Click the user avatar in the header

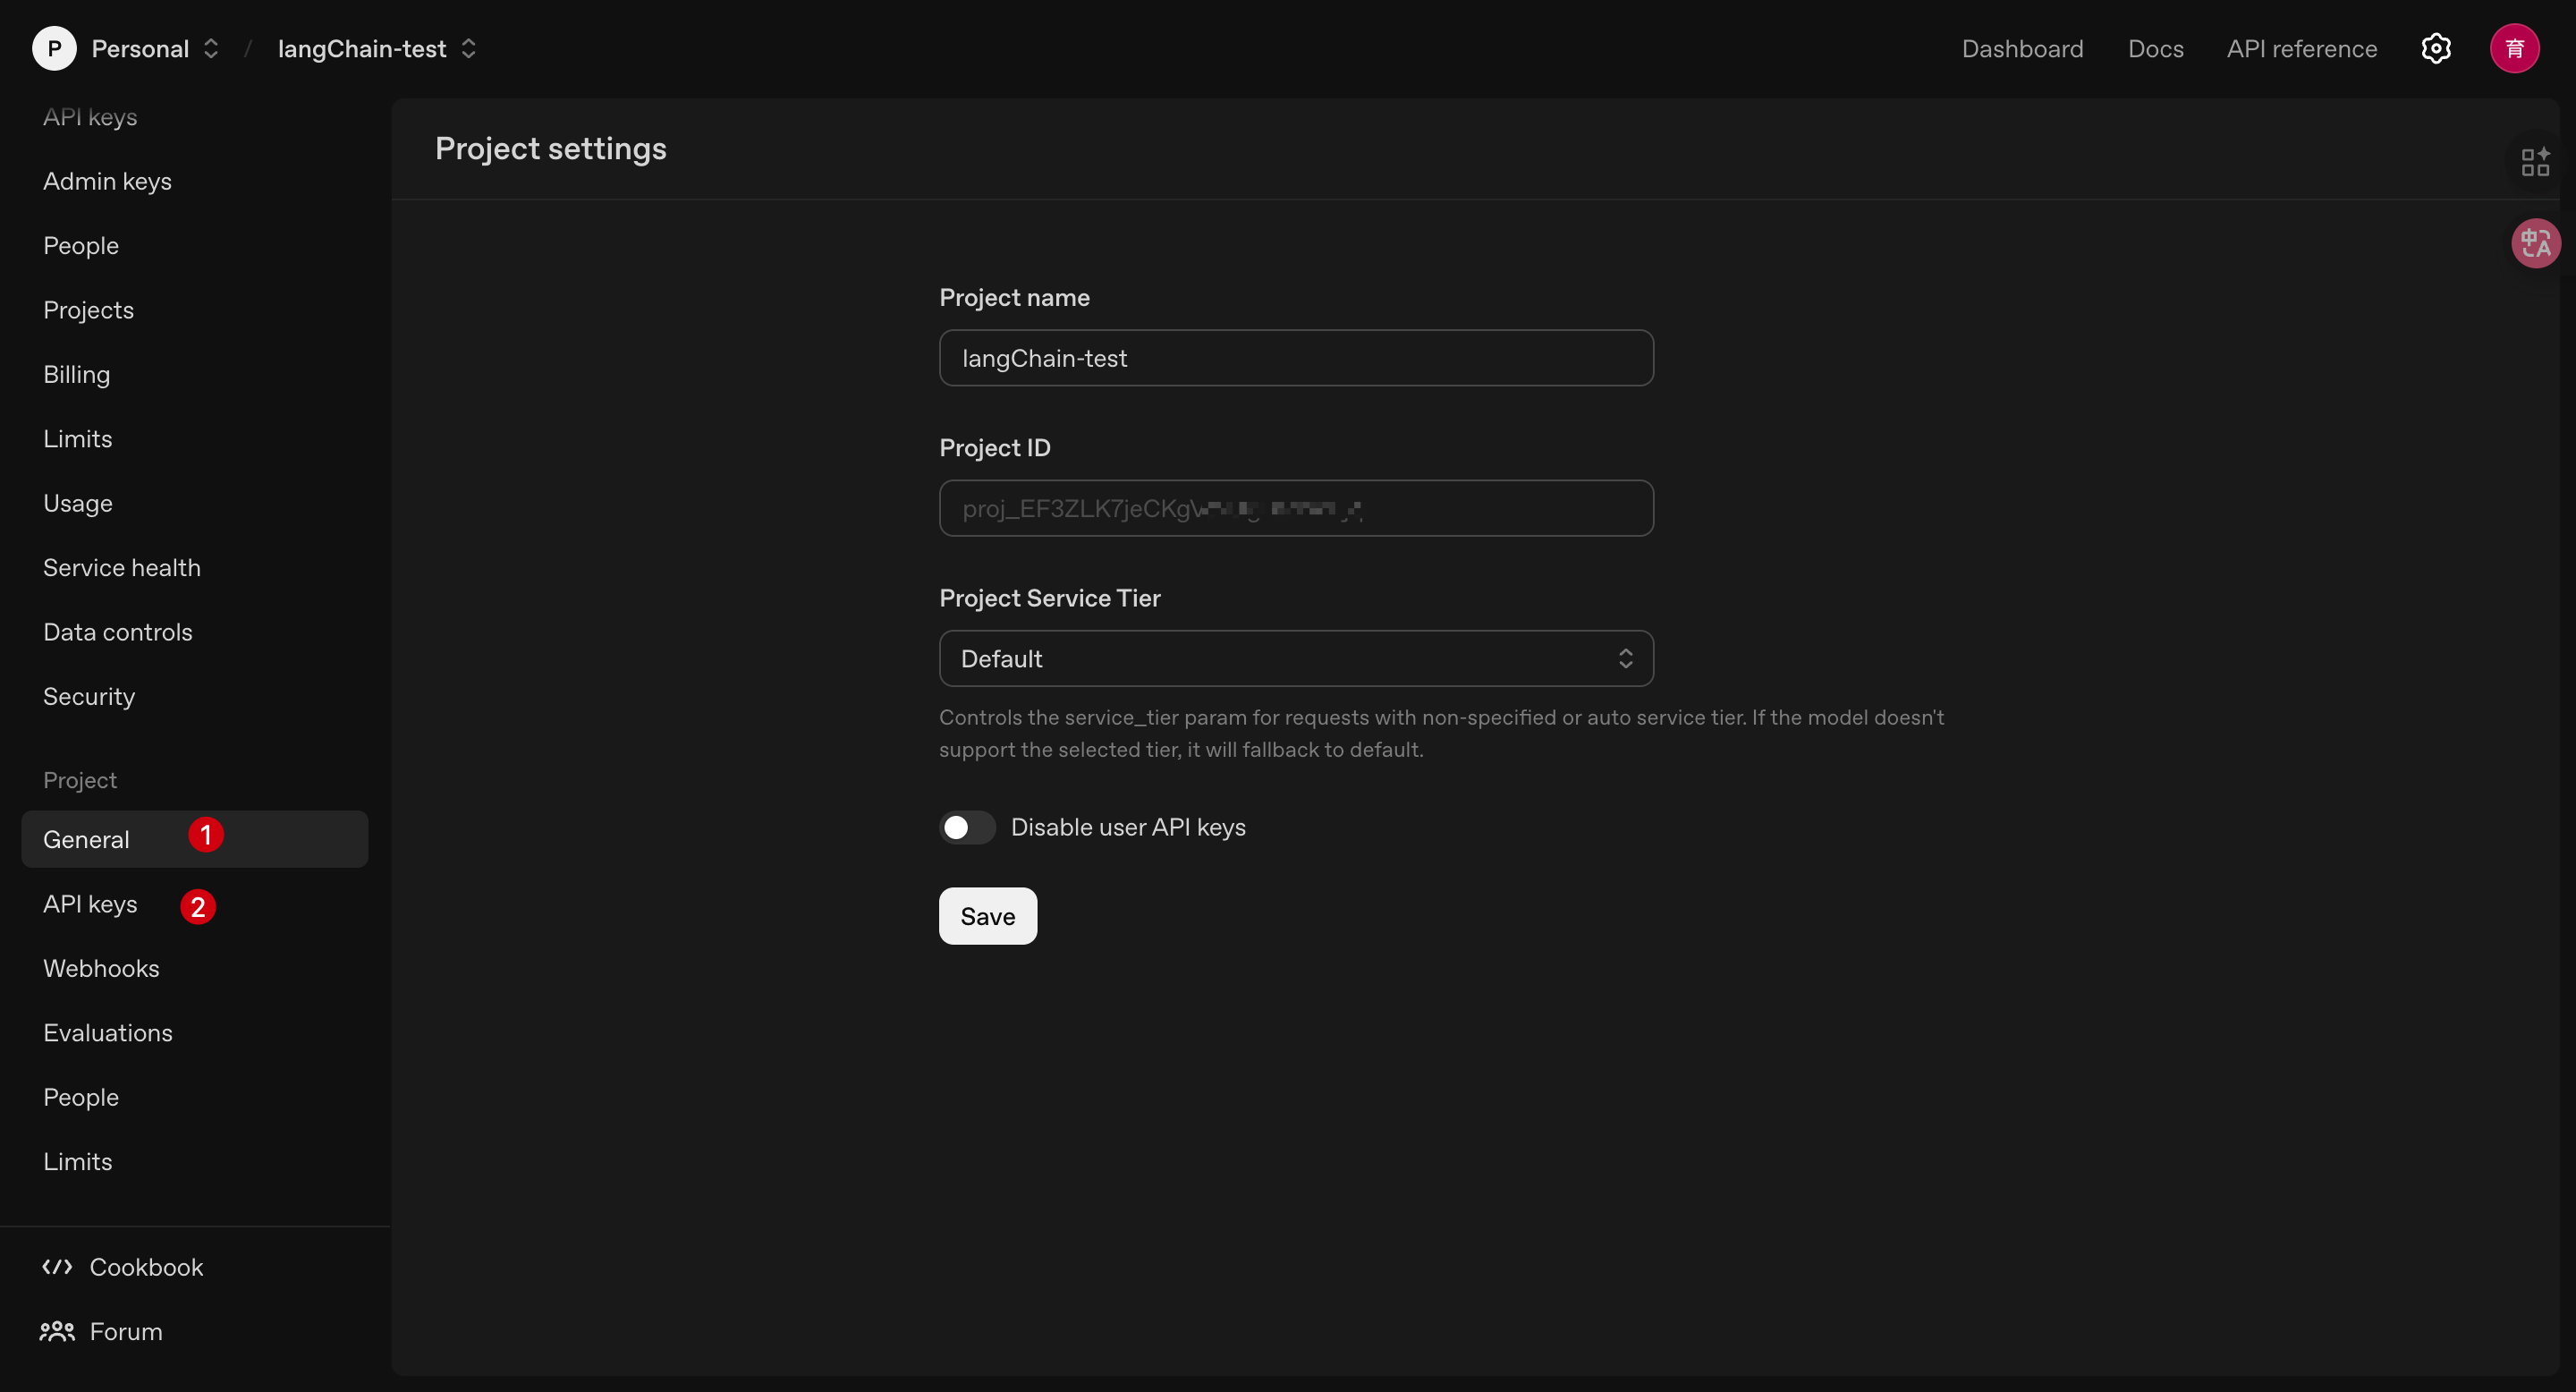(x=2513, y=48)
